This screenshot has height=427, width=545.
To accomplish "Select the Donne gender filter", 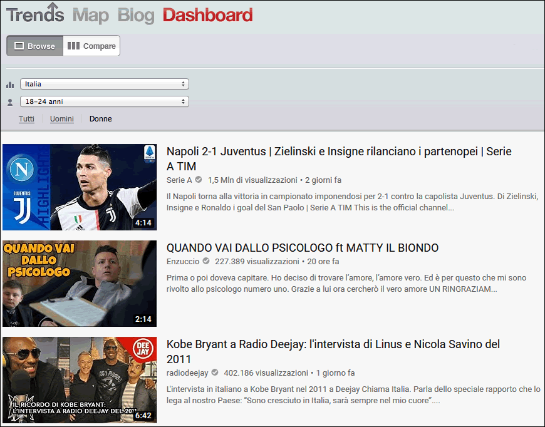I will click(100, 119).
